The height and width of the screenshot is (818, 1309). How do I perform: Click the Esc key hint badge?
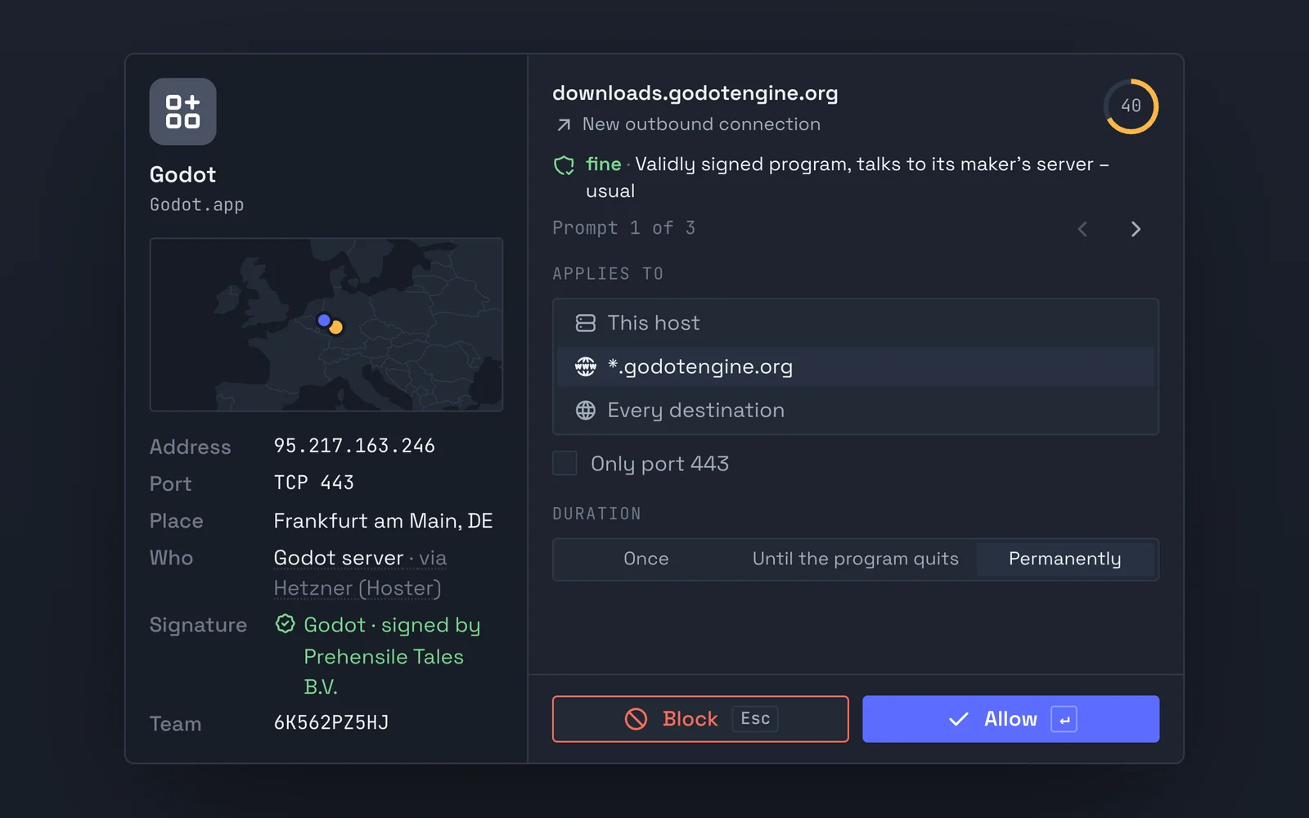pos(754,718)
